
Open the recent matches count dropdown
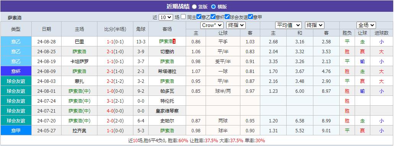(166, 17)
